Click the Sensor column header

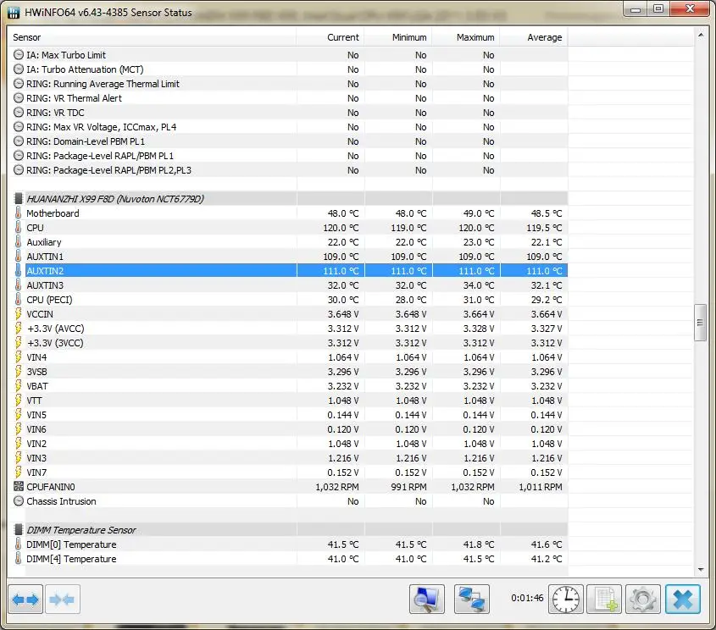tap(27, 37)
